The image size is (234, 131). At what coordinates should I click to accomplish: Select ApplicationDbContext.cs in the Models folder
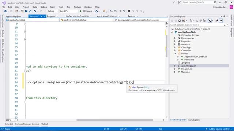tap(196, 57)
